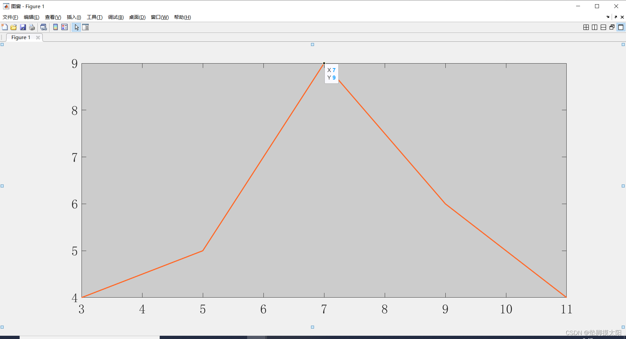Open the 编辑(E) menu
Screen dimensions: 626x339
click(32, 17)
